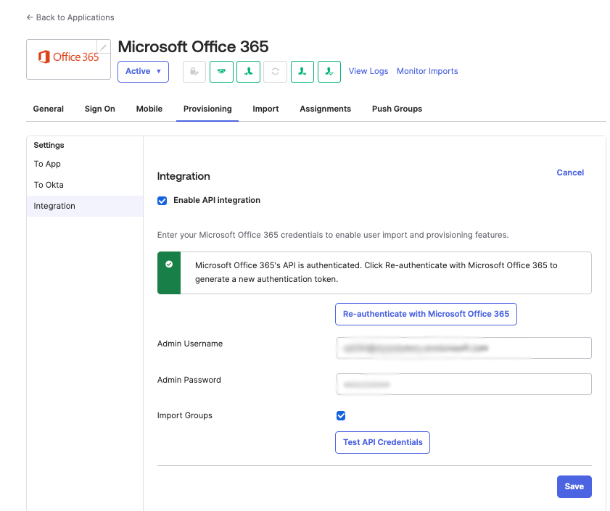The width and height of the screenshot is (610, 511).
Task: Select To App in Settings sidebar
Action: point(47,164)
